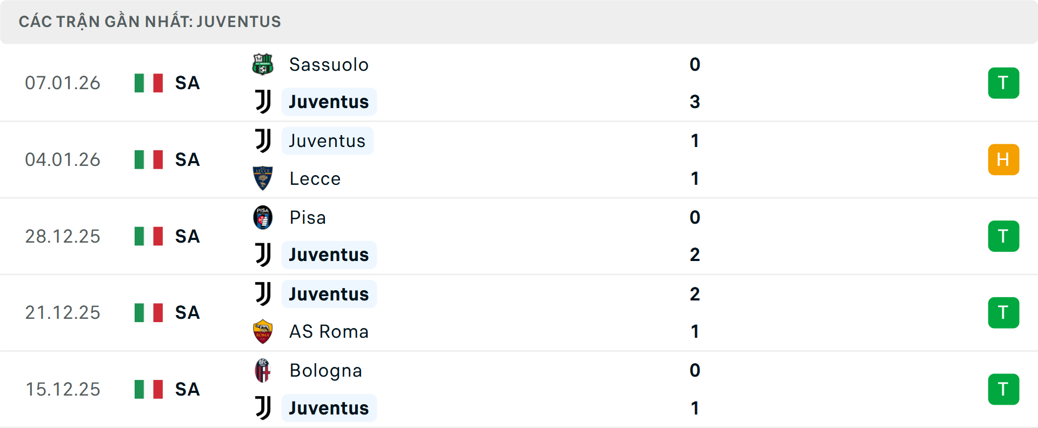
Task: Select the SA league tab for 04.01.26
Action: point(187,159)
